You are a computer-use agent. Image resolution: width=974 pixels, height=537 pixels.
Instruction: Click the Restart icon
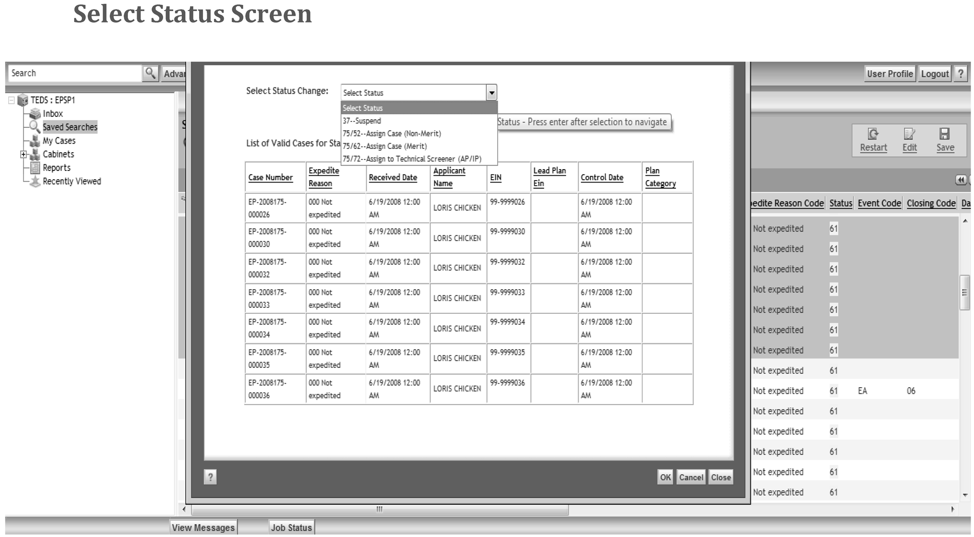(873, 134)
